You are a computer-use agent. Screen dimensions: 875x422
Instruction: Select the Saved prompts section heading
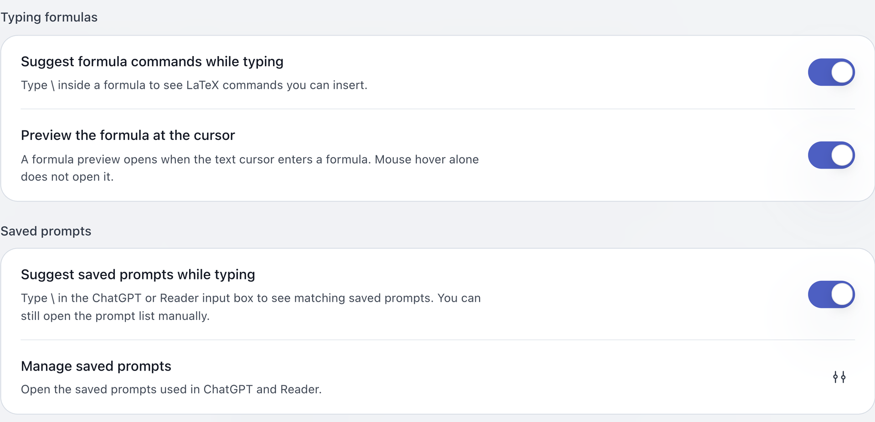click(x=46, y=231)
